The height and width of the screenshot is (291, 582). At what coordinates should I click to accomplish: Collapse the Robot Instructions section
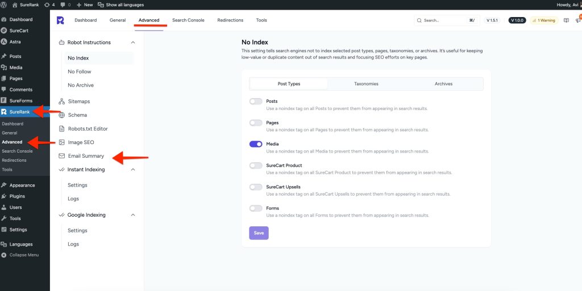[x=133, y=43]
